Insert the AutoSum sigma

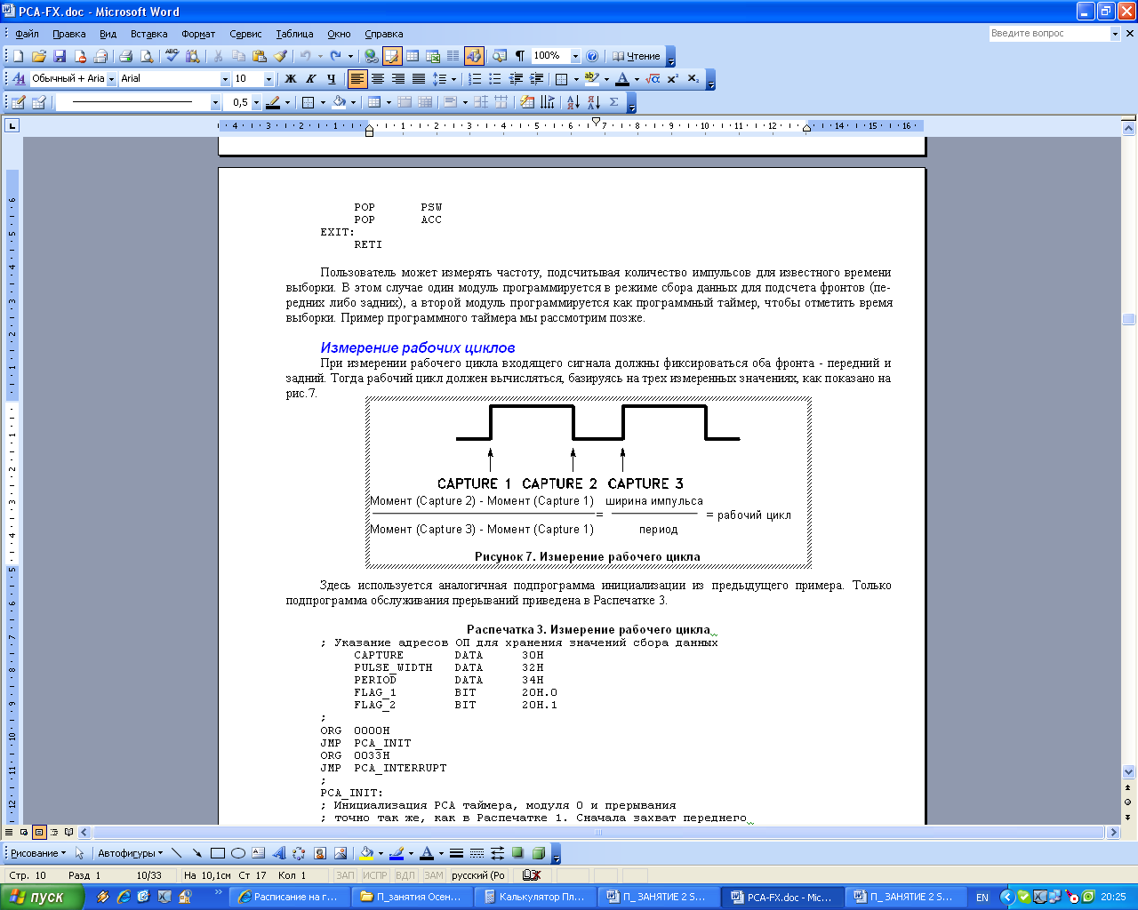coord(613,102)
